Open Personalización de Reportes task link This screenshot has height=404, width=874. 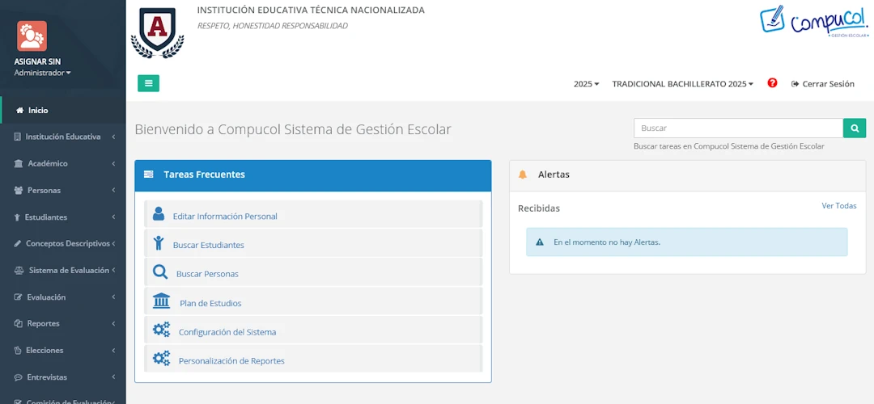231,361
